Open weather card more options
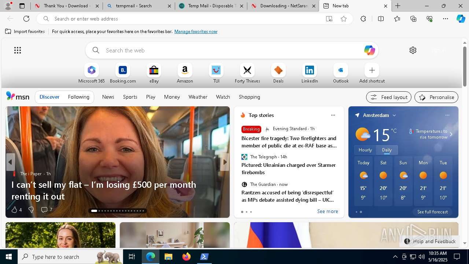Viewport: 469px width, 264px height. click(x=447, y=115)
